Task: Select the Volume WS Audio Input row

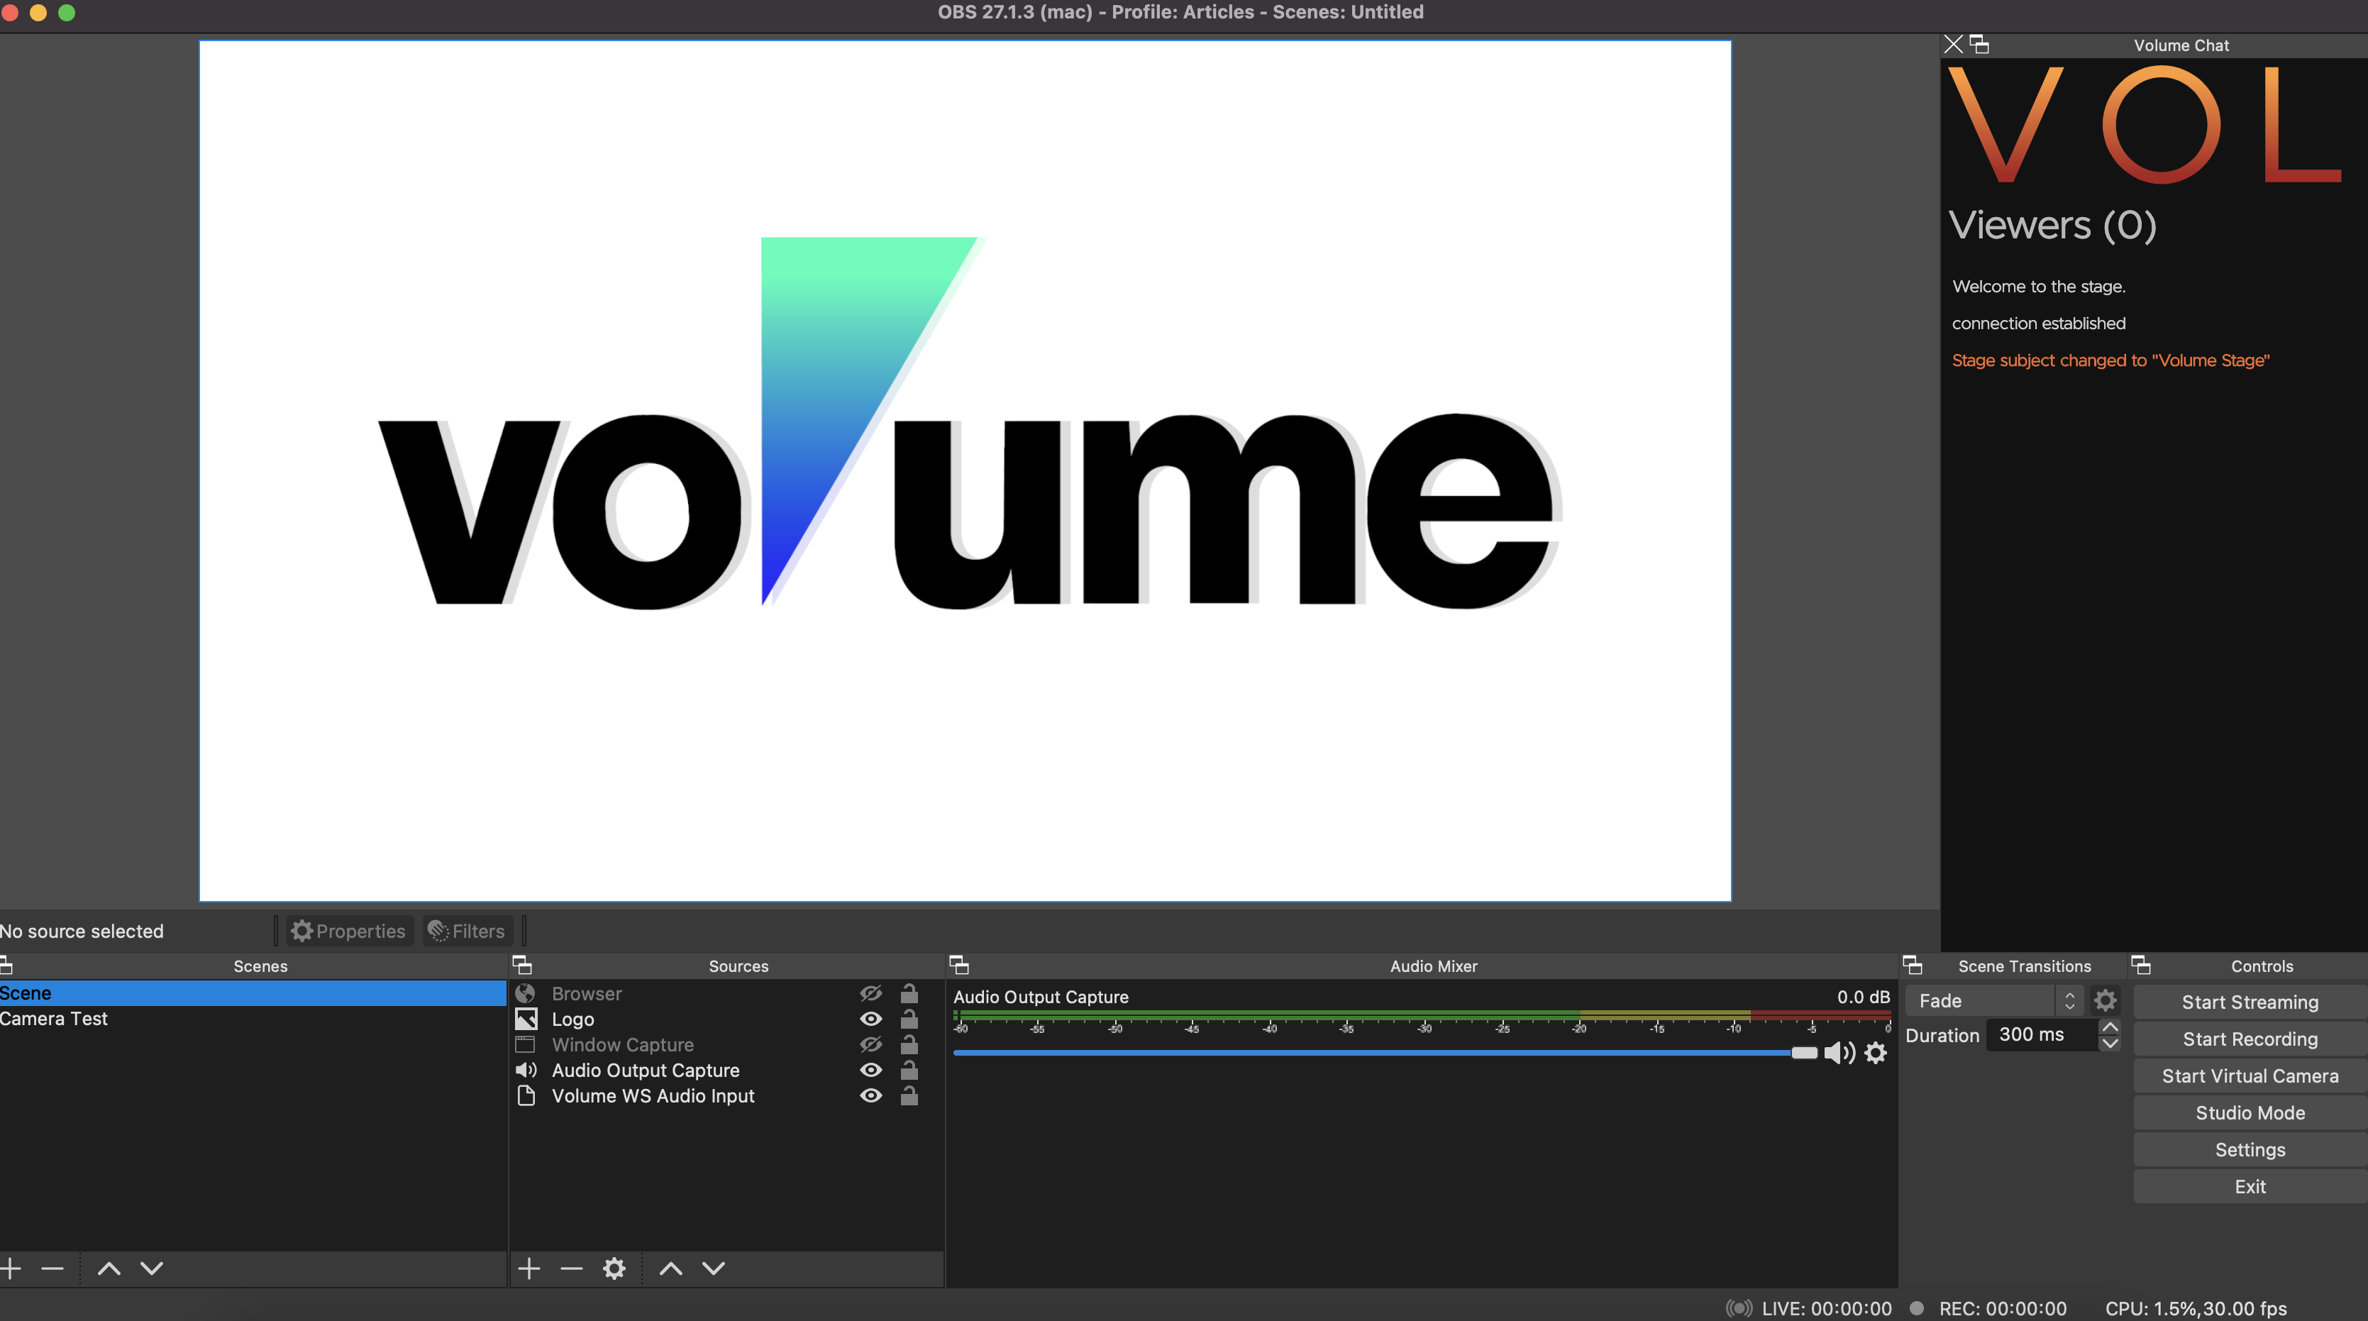Action: point(726,1096)
